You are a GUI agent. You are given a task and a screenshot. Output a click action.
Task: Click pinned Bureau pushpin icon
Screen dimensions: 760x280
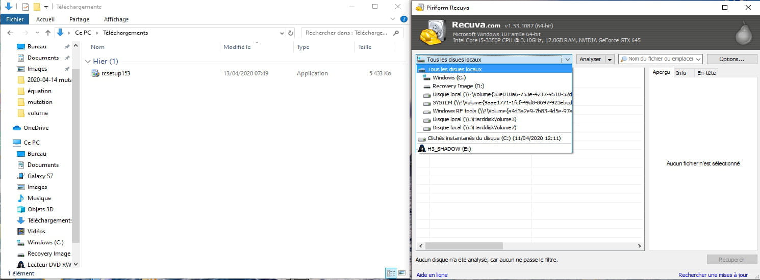coord(67,46)
